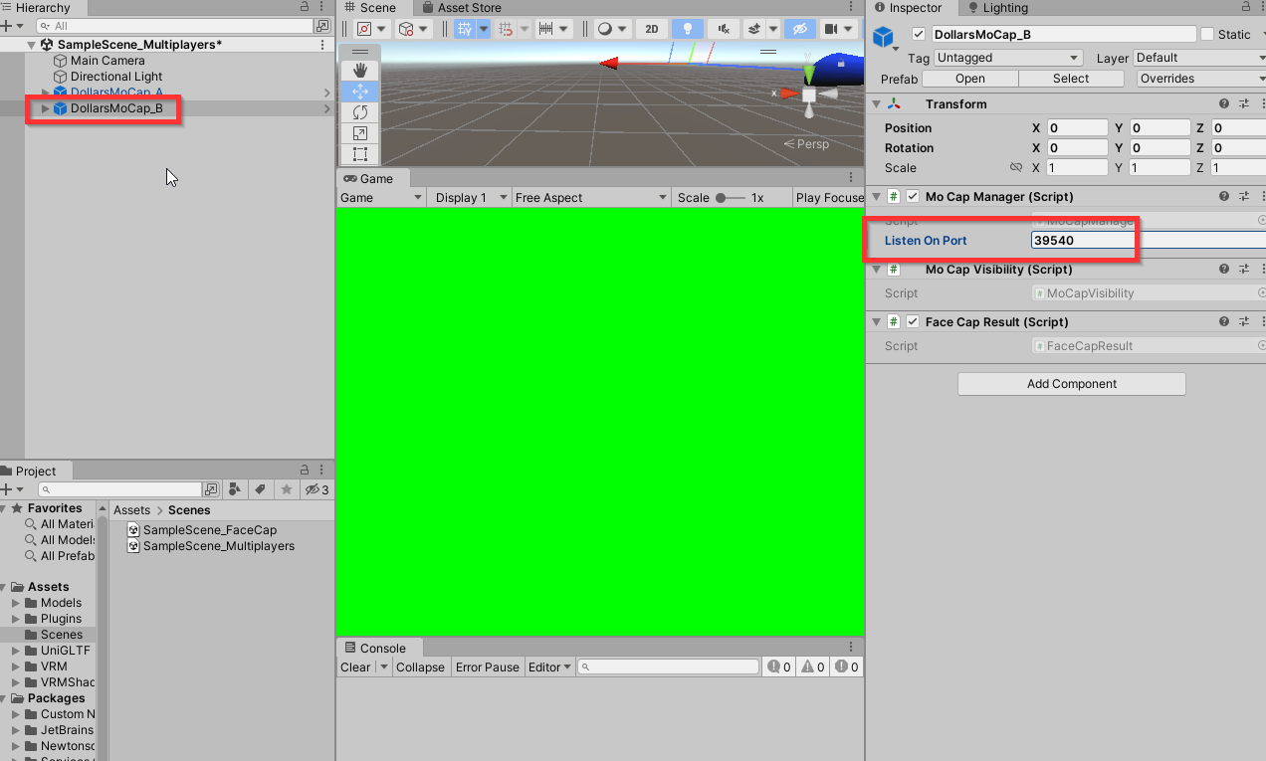Toggle scene audio mute icon
The width and height of the screenshot is (1266, 761).
(724, 29)
